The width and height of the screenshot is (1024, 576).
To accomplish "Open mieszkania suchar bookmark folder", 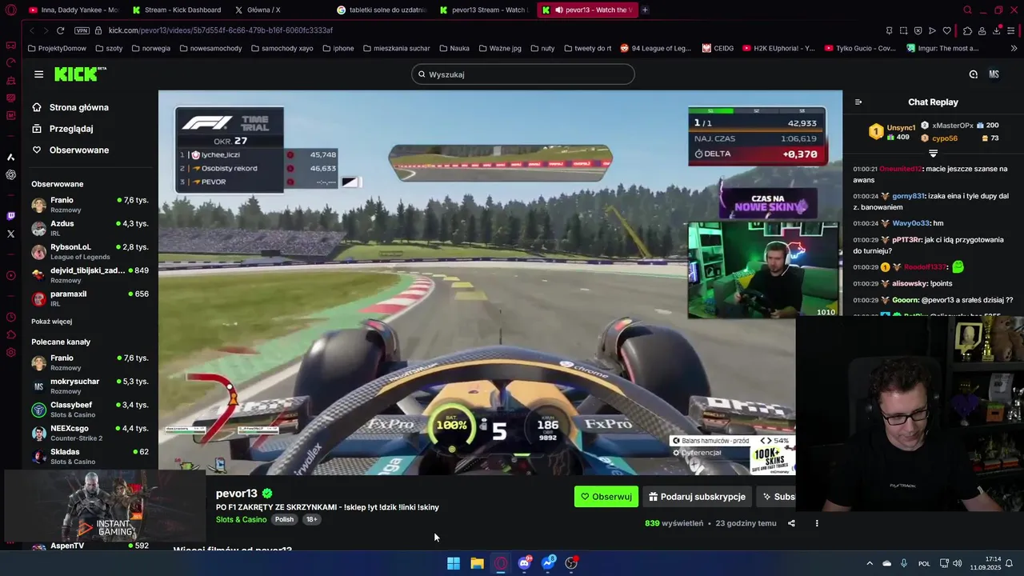I will (396, 48).
